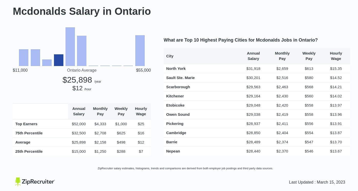Click the '$32,500' 75th Percentile annual salary
The image size is (358, 191).
click(79, 133)
